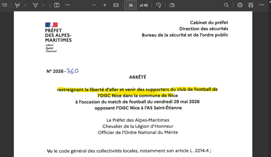271x157 pixels.
Task: Click 'Officier de l'Ordre National du Mérite'
Action: click(138, 132)
